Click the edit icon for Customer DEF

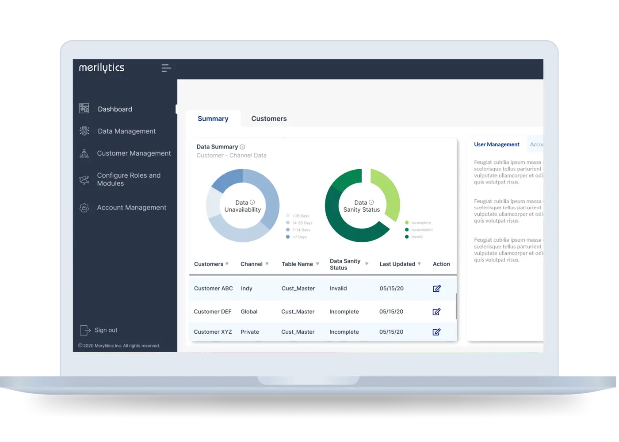click(x=436, y=312)
